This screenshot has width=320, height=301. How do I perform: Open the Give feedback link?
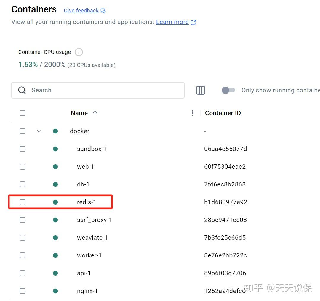tap(81, 11)
